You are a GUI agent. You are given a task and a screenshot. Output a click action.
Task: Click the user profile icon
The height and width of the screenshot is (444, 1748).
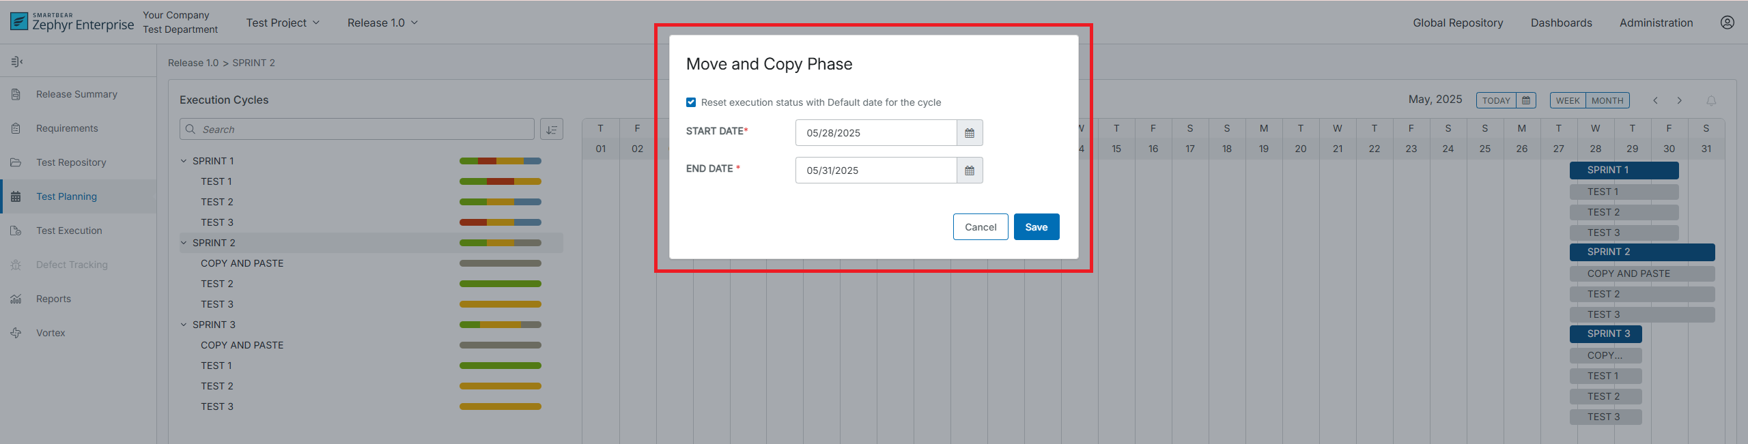(1727, 23)
